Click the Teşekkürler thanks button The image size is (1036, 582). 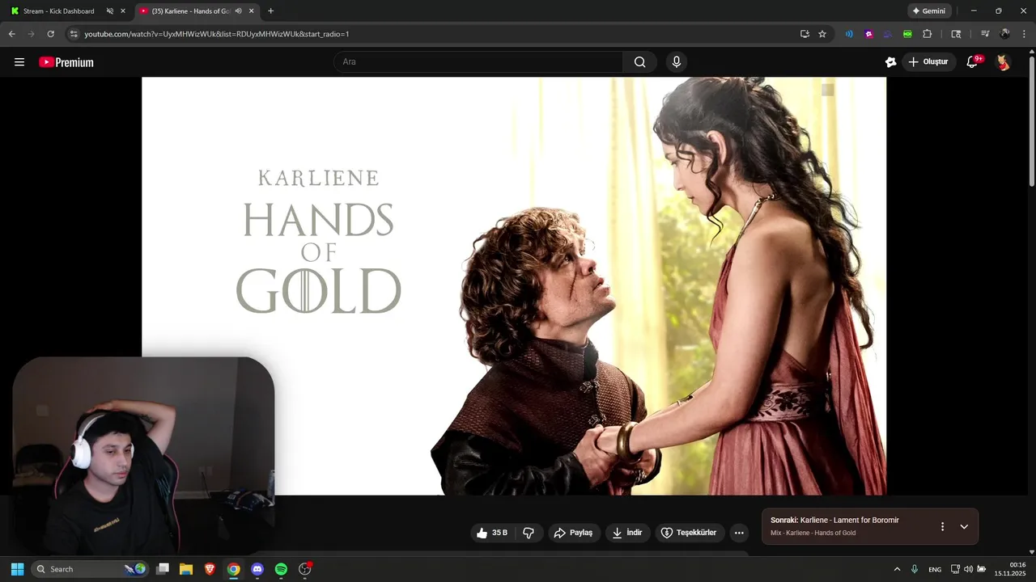point(690,533)
